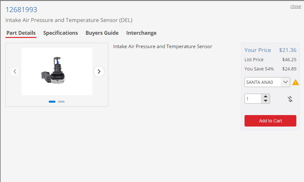Increase quantity with the up arrow
Screen dimensions: 304x182
click(x=265, y=96)
